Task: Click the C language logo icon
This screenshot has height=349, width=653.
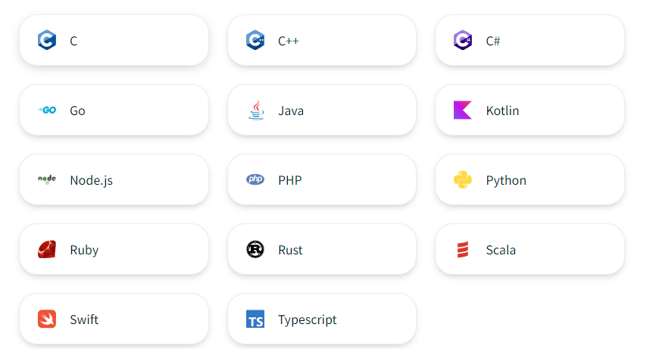Action: pyautogui.click(x=47, y=40)
